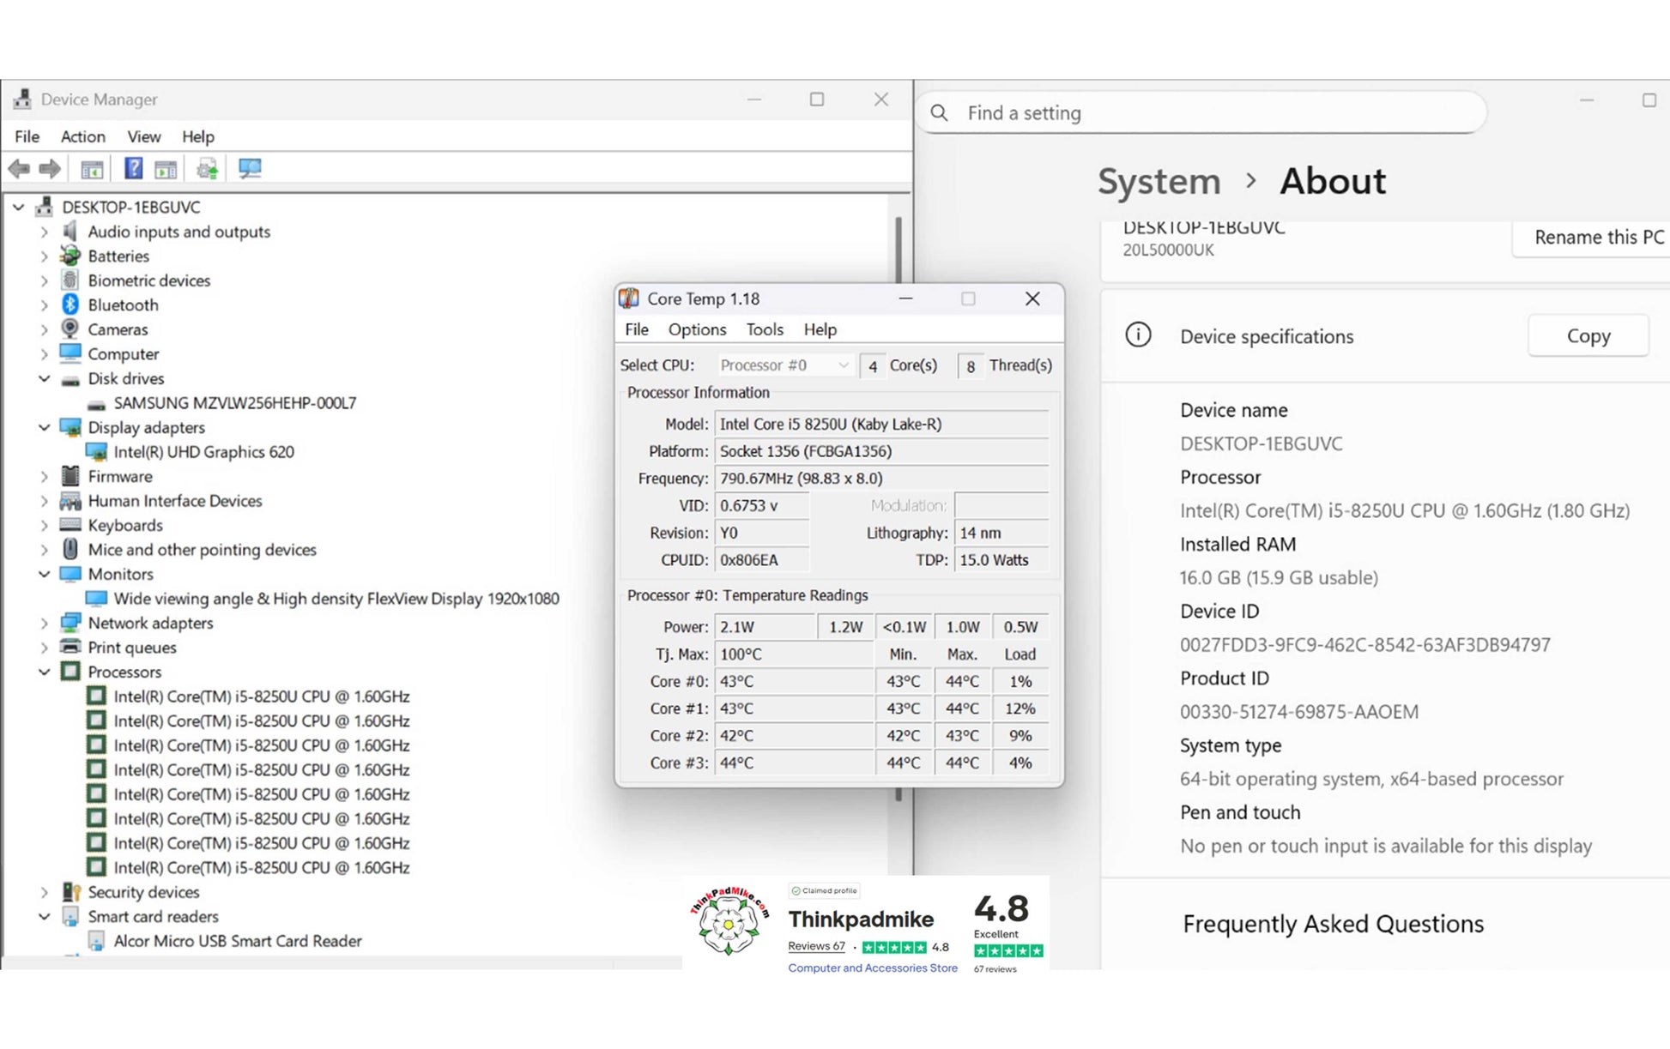This screenshot has width=1670, height=1049.
Task: Collapse the Processors tree node
Action: click(x=45, y=672)
